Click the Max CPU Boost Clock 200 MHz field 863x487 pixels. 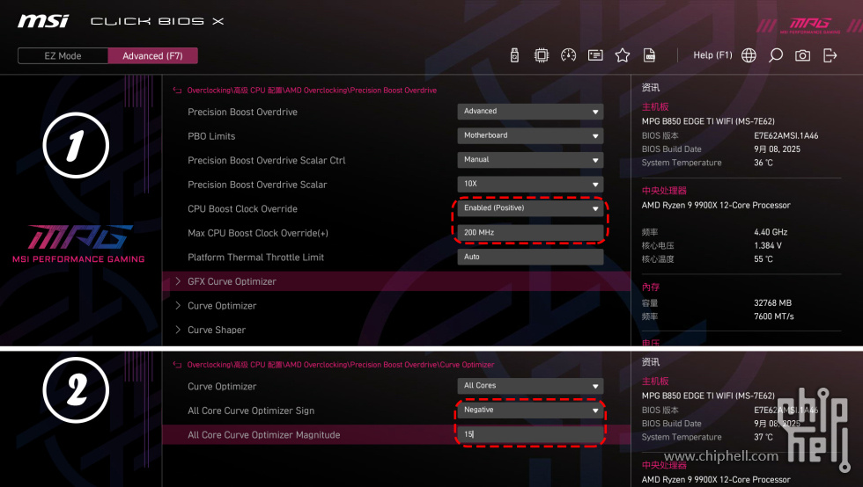click(x=530, y=232)
